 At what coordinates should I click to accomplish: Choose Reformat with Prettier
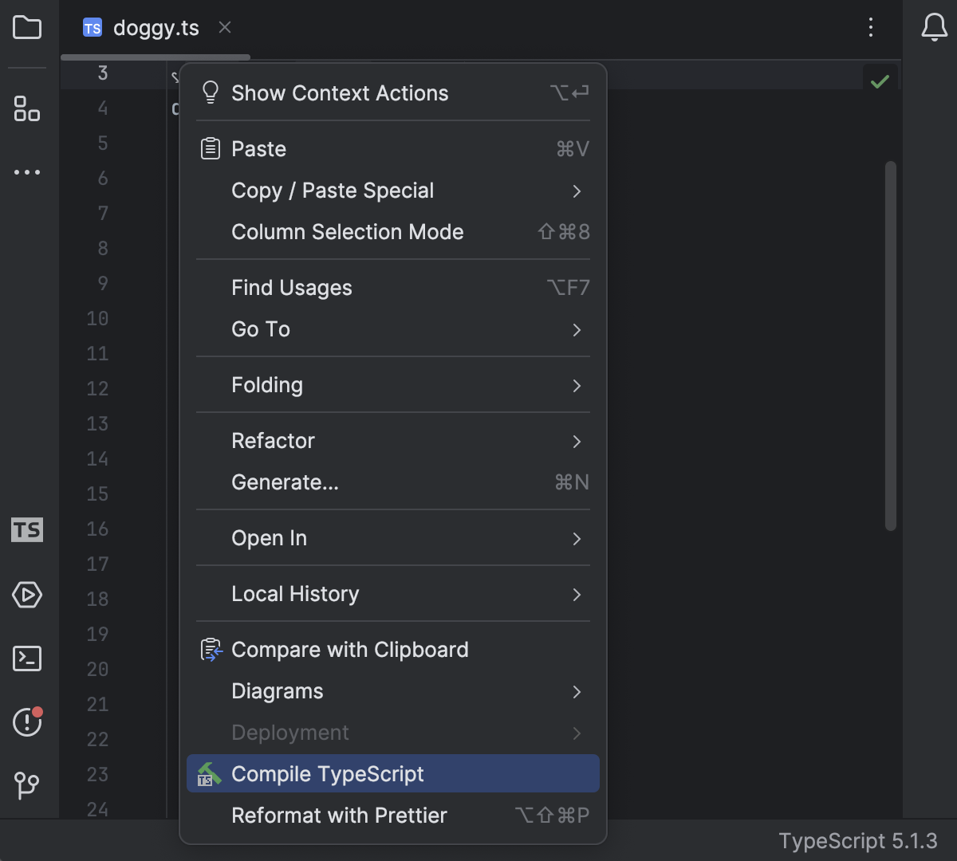(339, 816)
